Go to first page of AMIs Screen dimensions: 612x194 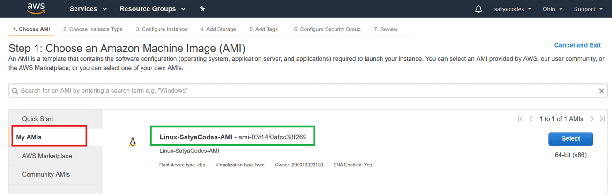520,119
